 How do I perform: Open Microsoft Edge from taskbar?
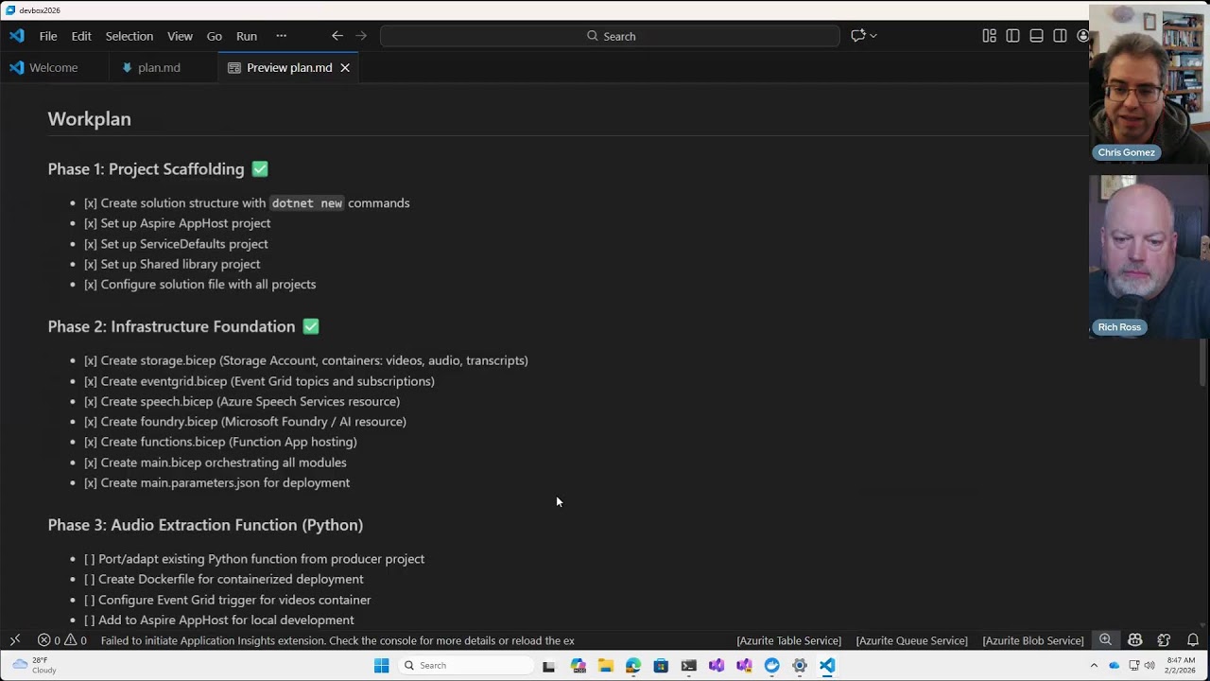tap(632, 666)
